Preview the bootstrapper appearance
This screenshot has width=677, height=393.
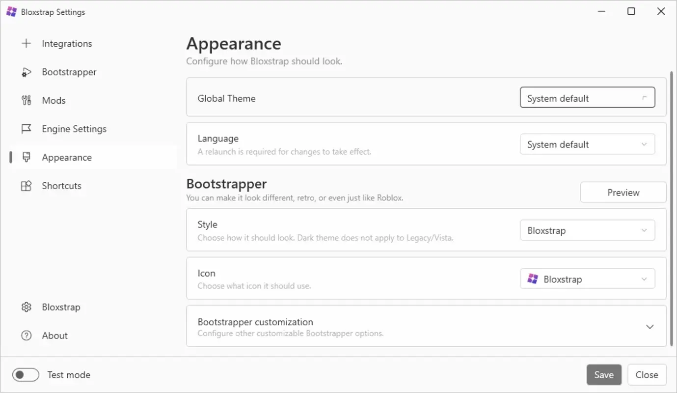[x=623, y=192]
